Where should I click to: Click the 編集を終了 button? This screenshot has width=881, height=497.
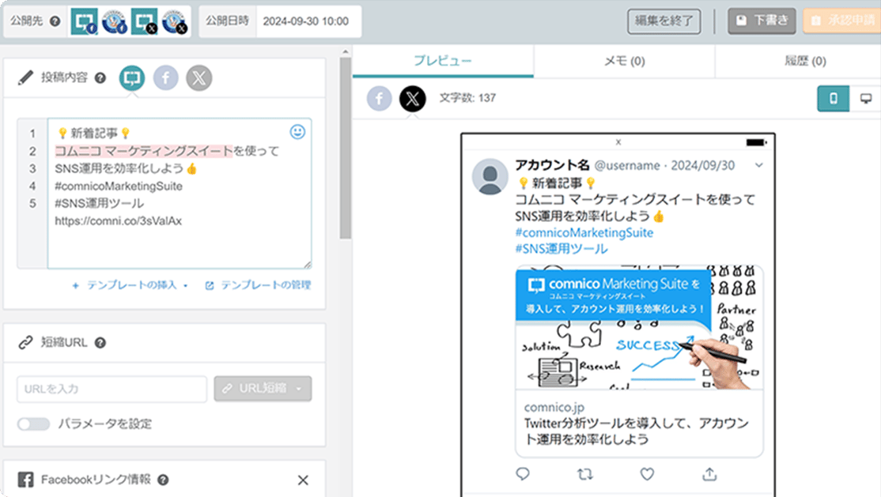coord(664,21)
